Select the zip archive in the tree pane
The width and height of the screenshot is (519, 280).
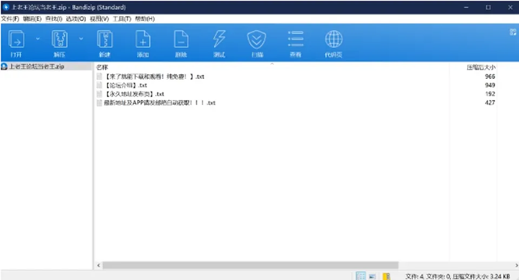pyautogui.click(x=36, y=66)
